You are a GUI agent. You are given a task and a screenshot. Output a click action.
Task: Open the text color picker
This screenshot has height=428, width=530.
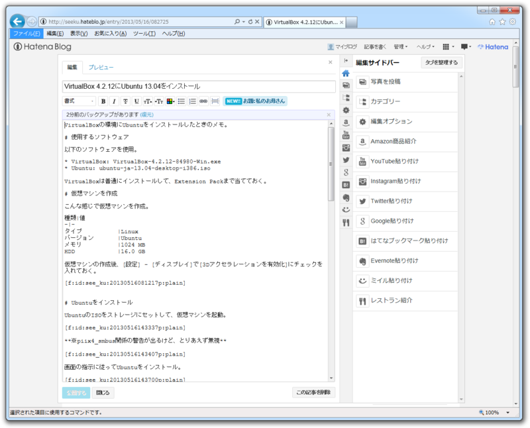coord(170,101)
